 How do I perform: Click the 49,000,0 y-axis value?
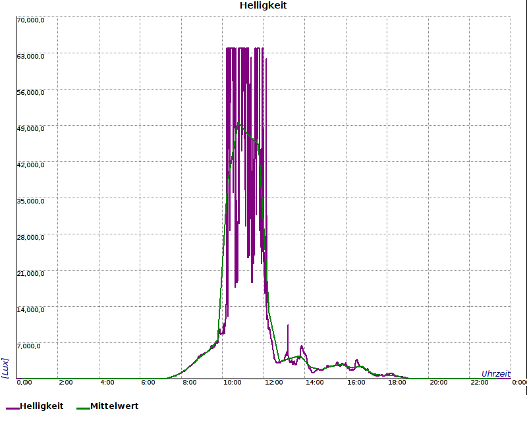[x=30, y=129]
